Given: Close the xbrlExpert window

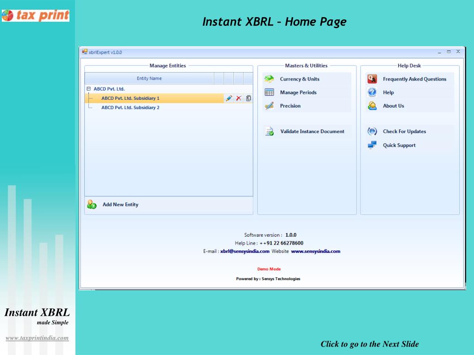Looking at the screenshot, I should [458, 52].
